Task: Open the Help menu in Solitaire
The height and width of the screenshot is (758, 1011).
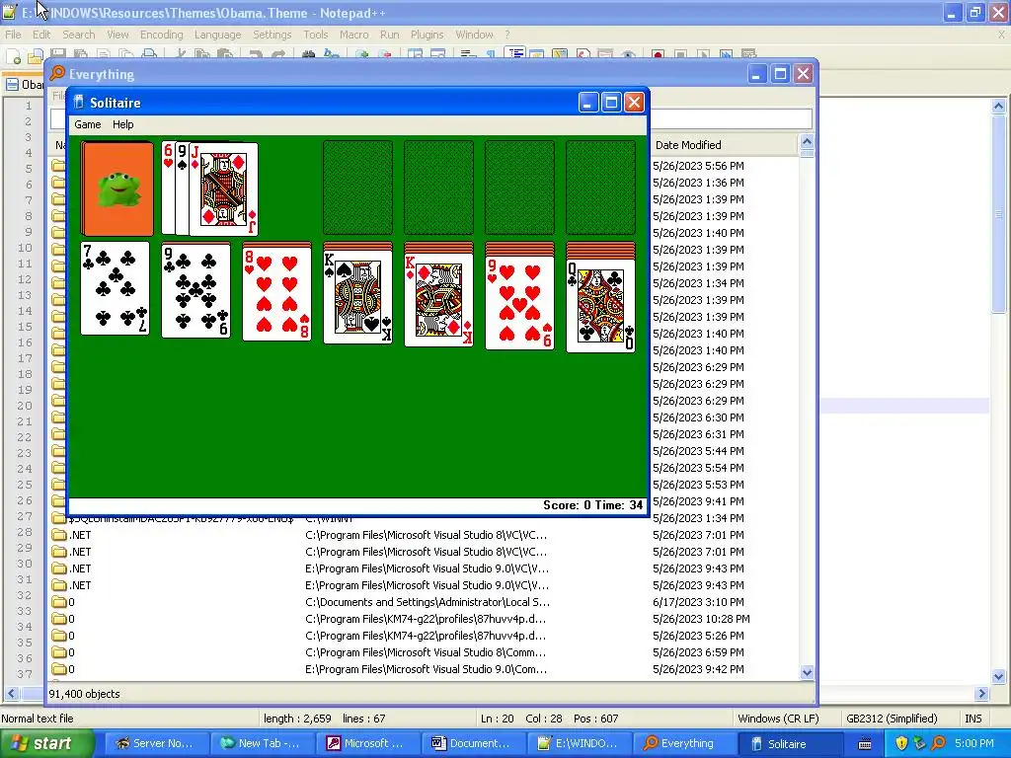Action: point(123,124)
